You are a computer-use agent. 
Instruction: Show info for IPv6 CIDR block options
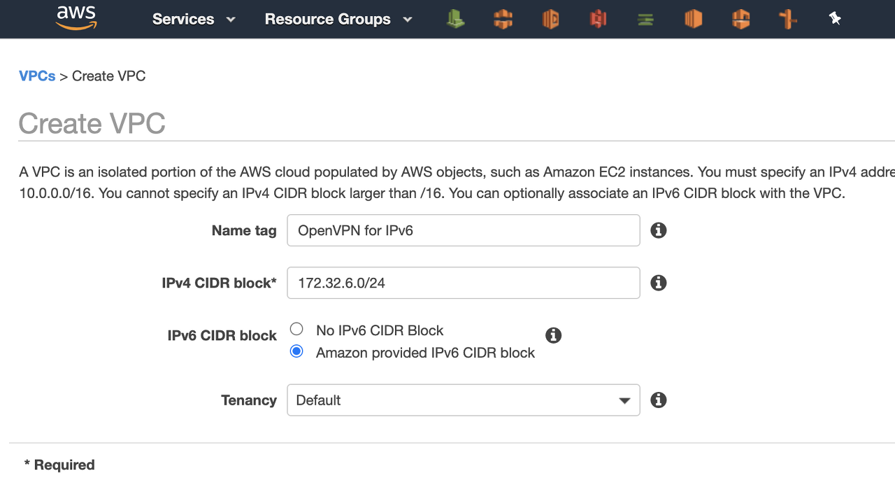click(553, 335)
